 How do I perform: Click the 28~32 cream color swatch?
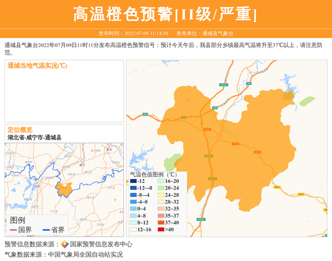[x=161, y=202]
